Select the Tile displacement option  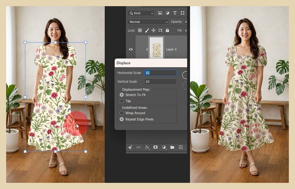(122, 101)
